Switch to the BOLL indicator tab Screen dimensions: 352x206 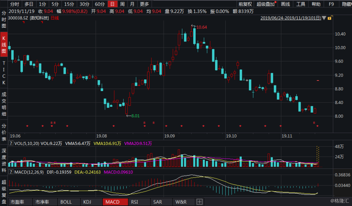pos(66,202)
